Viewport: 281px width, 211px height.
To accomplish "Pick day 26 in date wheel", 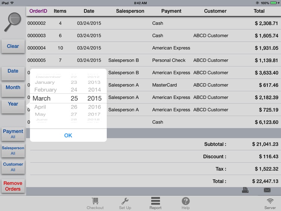I will (74, 107).
